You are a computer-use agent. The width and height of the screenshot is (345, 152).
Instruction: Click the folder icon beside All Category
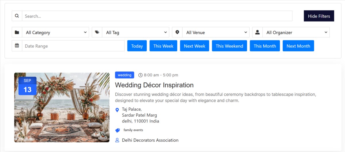point(17,32)
